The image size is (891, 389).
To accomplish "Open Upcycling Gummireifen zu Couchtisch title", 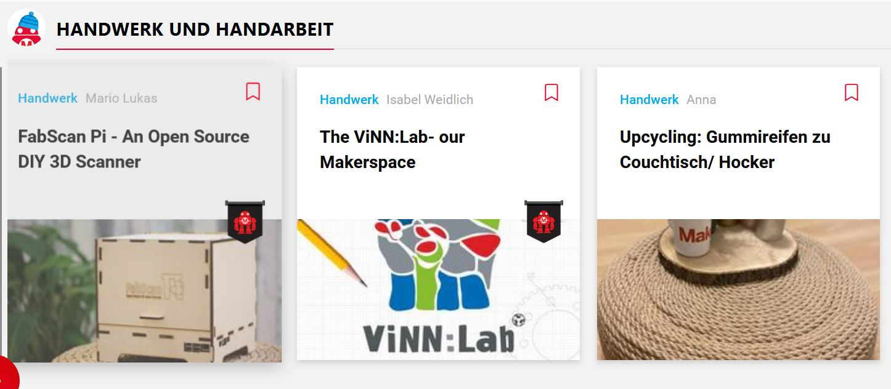I will 725,150.
